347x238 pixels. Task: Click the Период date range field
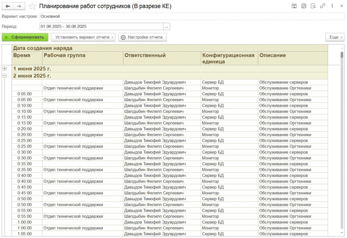[101, 26]
